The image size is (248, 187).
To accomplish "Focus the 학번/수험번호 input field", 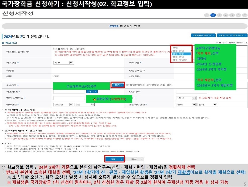I will [69, 98].
